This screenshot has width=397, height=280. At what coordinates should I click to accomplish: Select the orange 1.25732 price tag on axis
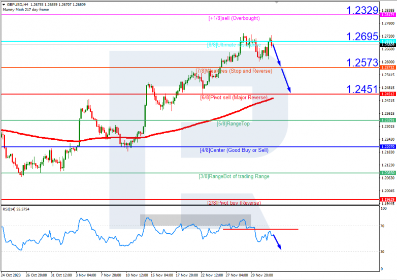click(x=388, y=68)
